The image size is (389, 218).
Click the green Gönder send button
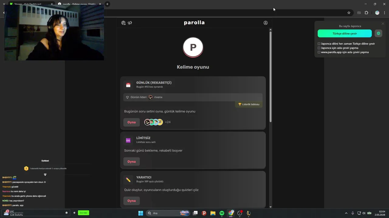(x=84, y=213)
